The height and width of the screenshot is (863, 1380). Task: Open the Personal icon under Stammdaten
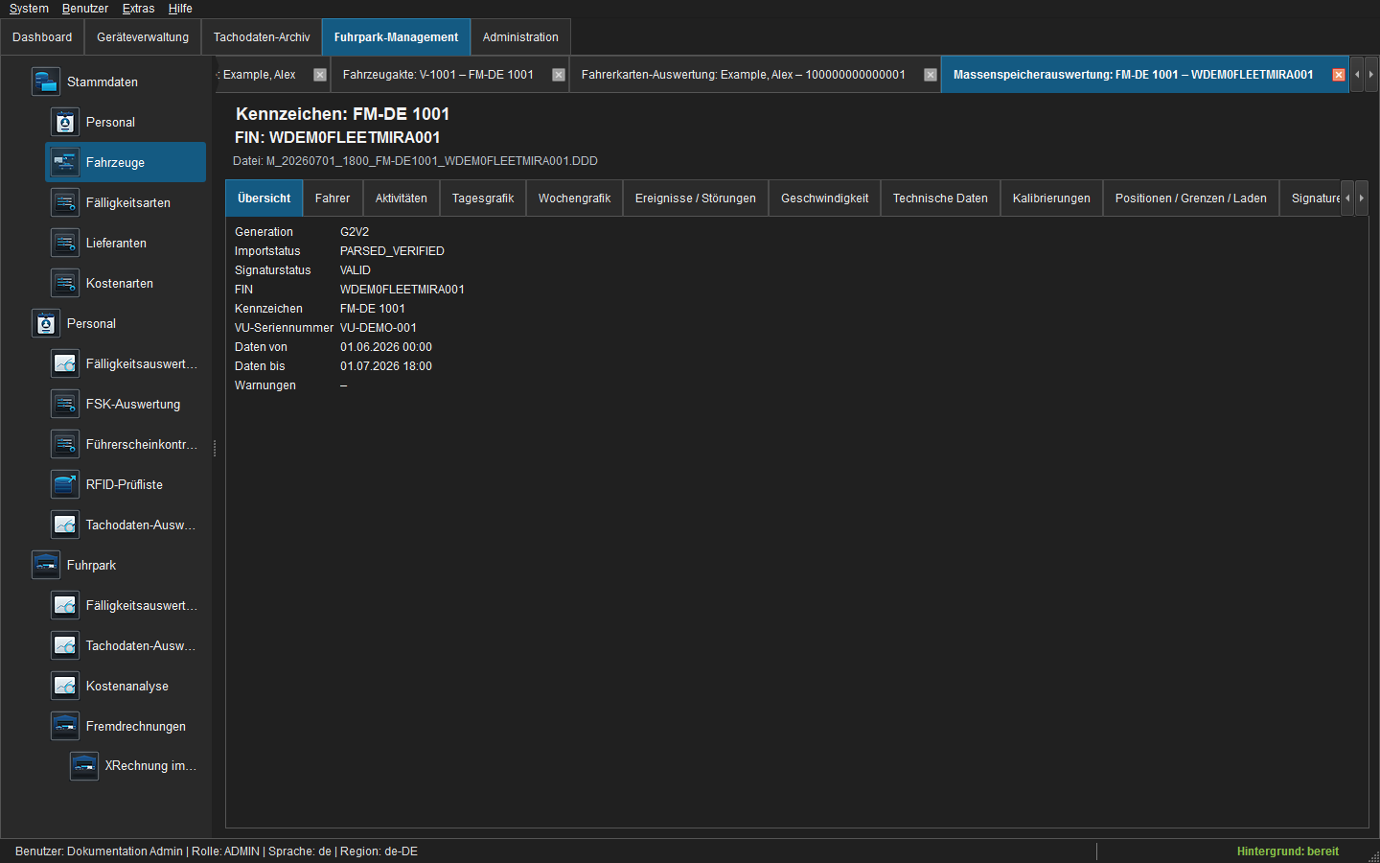click(64, 122)
